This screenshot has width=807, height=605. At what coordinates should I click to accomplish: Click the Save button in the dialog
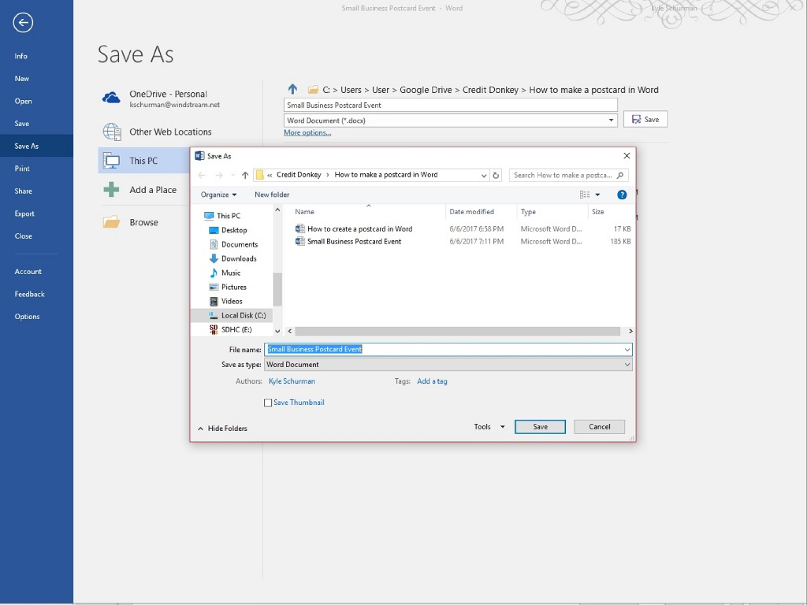point(540,427)
